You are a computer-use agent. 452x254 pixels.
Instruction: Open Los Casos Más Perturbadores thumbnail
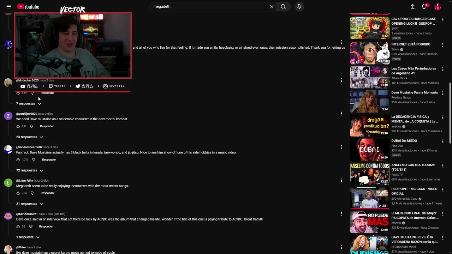[x=370, y=77]
